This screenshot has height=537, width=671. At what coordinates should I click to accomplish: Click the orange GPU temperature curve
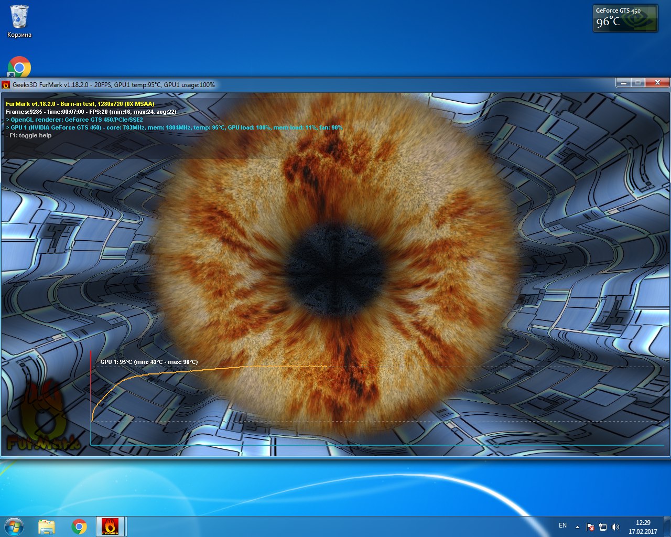pyautogui.click(x=210, y=369)
